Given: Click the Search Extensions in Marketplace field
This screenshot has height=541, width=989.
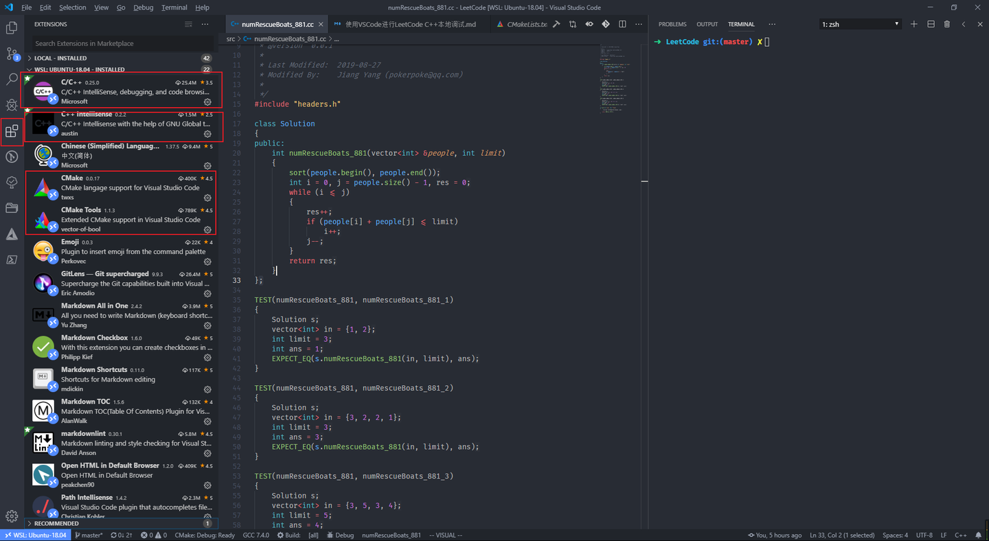Looking at the screenshot, I should [x=121, y=43].
